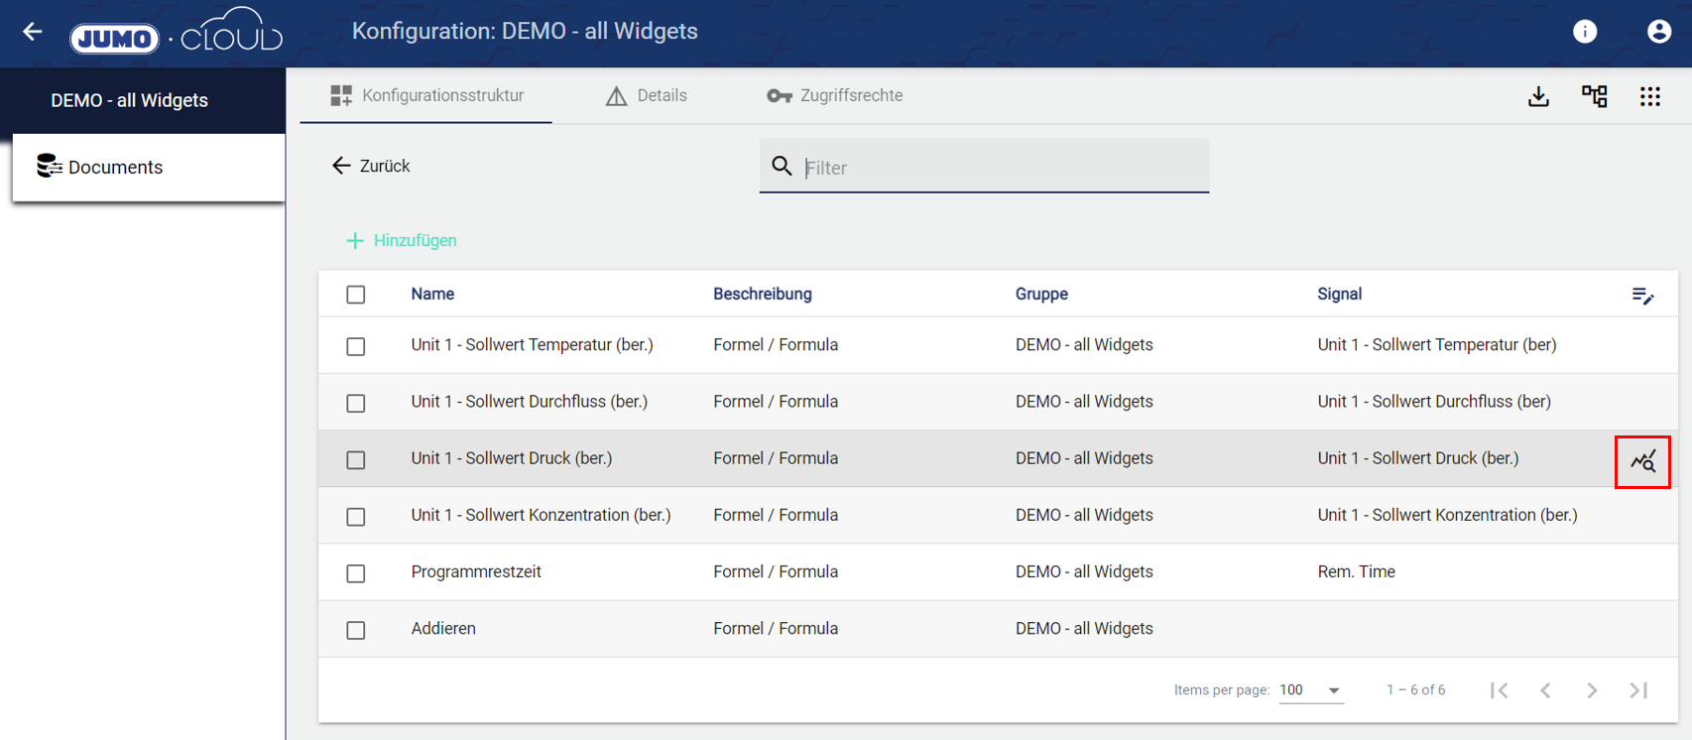
Task: Check the Programmrestzeit row checkbox
Action: 356,573
